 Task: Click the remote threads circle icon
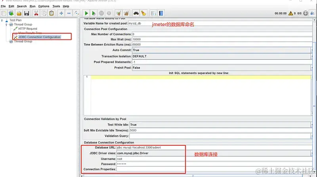click(x=306, y=13)
